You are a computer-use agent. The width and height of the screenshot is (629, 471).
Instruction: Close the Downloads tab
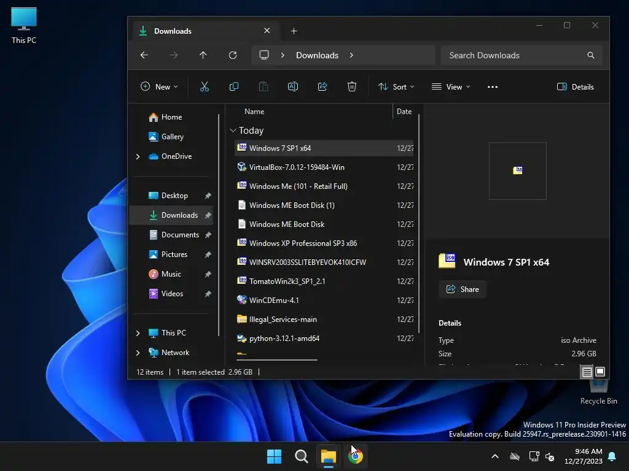pyautogui.click(x=267, y=31)
